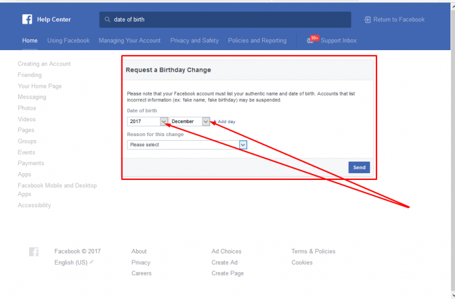Open the Managing Your Account menu
The width and height of the screenshot is (455, 299).
click(130, 40)
